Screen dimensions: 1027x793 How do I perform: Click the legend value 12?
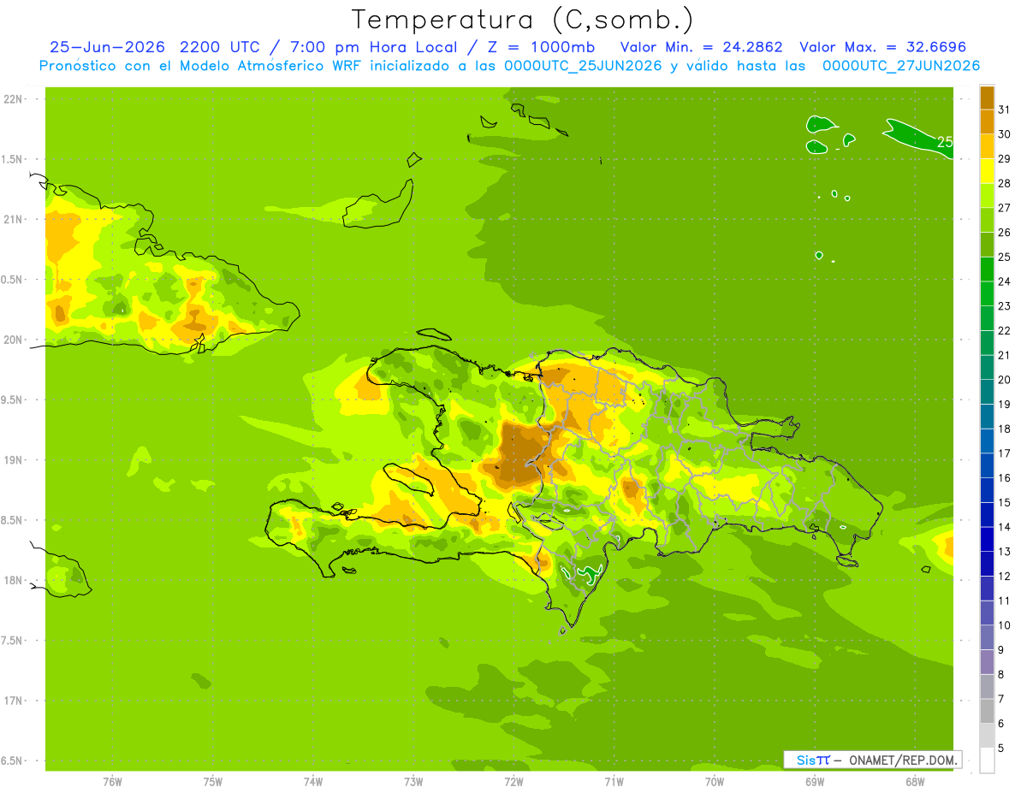tap(1005, 576)
